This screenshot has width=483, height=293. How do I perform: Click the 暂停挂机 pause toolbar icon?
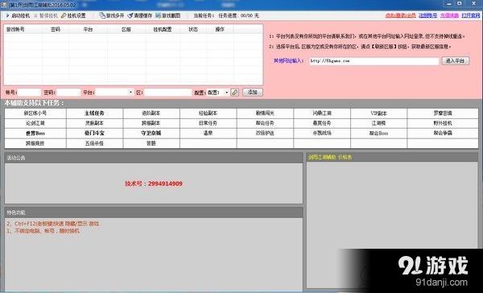[x=35, y=15]
